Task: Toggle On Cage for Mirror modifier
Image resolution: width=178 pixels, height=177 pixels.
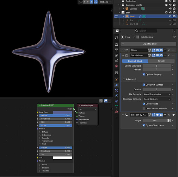Action: point(149,50)
